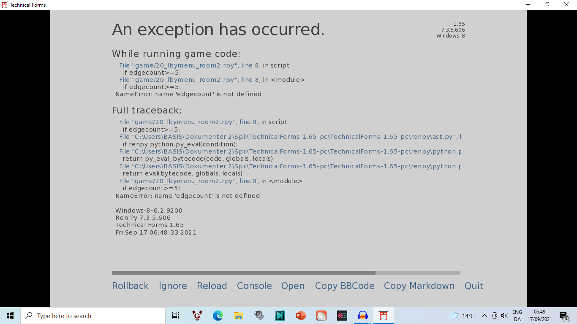Image resolution: width=577 pixels, height=324 pixels.
Task: Click the 'Fri Sep 17 06:48:33 2021' timestamp
Action: [156, 232]
